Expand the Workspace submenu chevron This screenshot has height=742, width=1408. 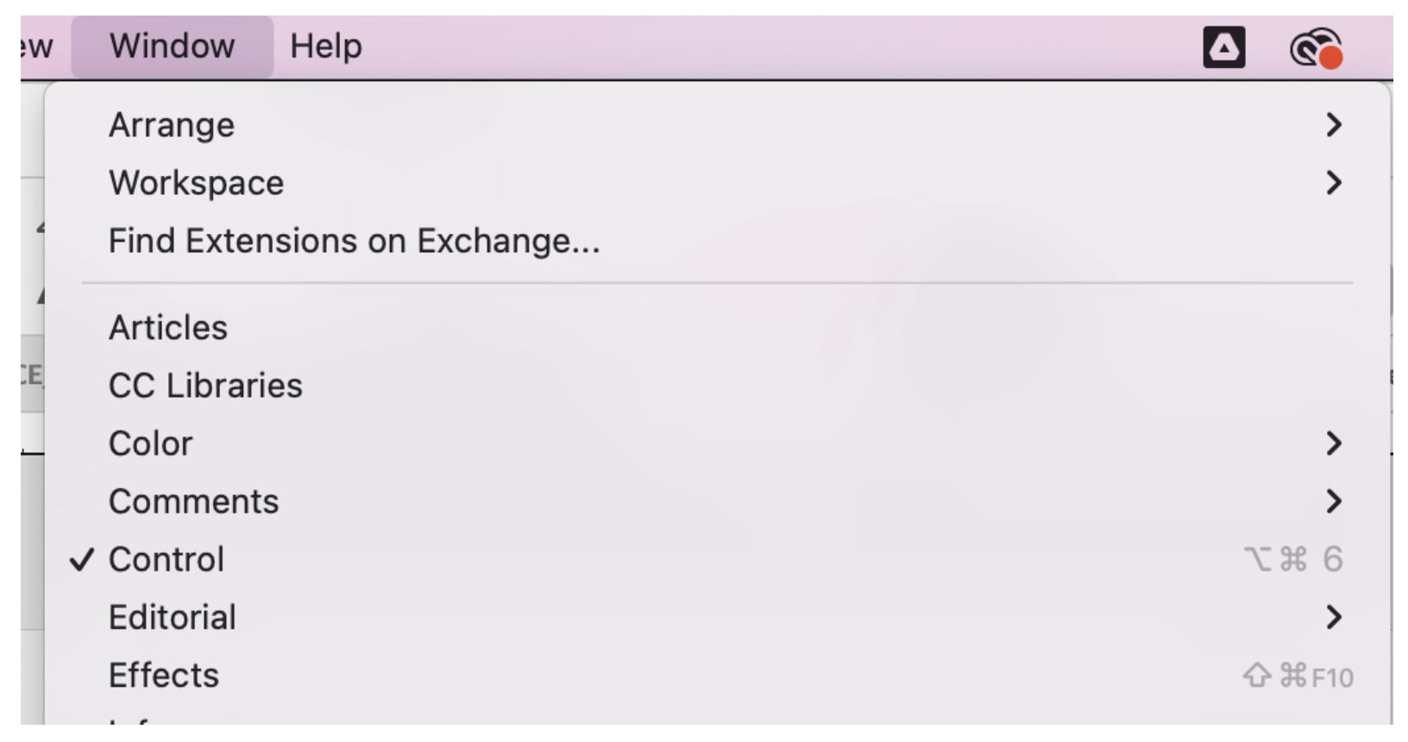1333,183
